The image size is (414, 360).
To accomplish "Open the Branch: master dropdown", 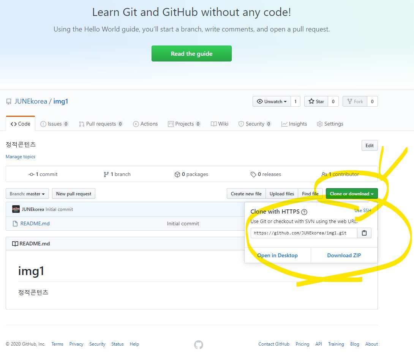I will coord(27,194).
